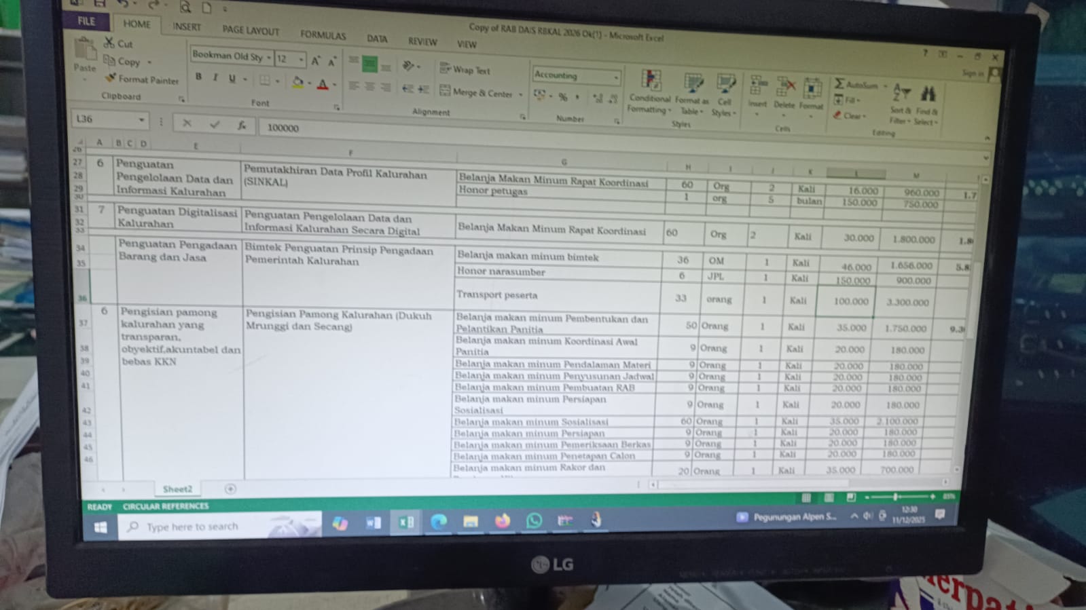The width and height of the screenshot is (1086, 610).
Task: Click the AutoSum sigma icon
Action: (839, 83)
